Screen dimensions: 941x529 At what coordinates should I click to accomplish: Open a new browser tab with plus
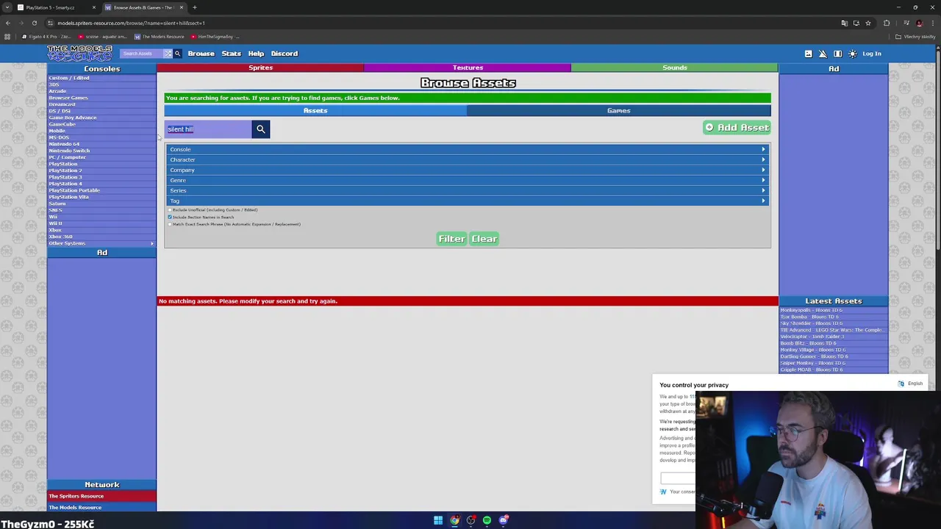click(194, 7)
